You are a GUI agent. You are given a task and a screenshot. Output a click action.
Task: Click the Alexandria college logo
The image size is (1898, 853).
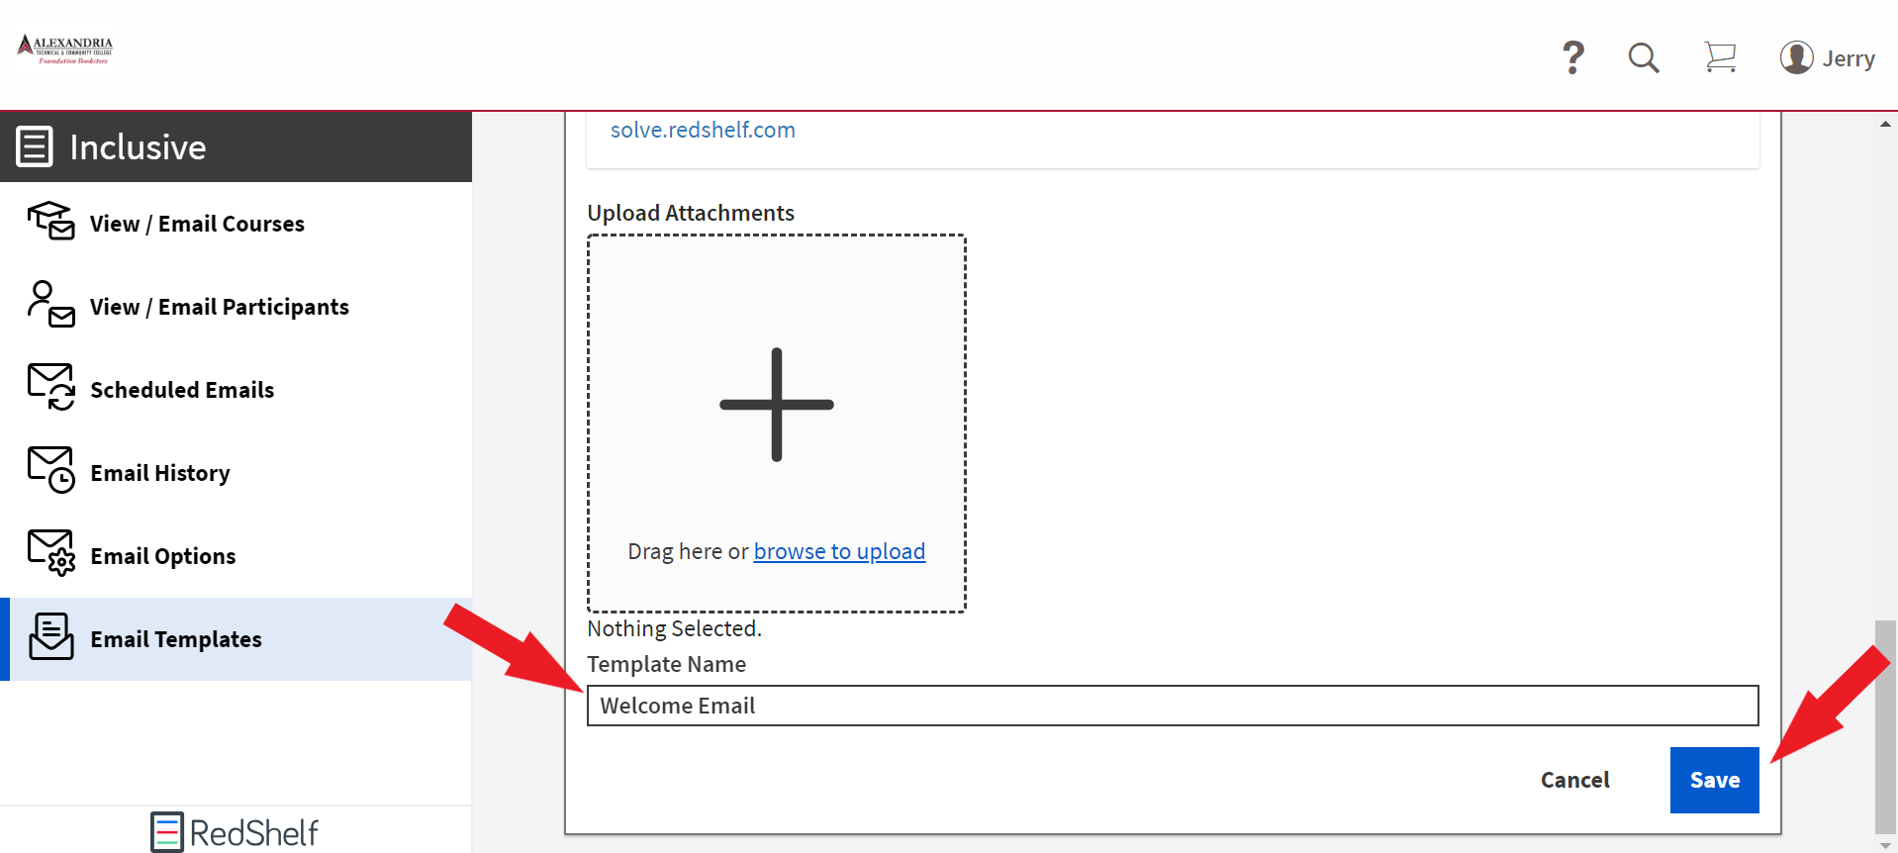(65, 48)
